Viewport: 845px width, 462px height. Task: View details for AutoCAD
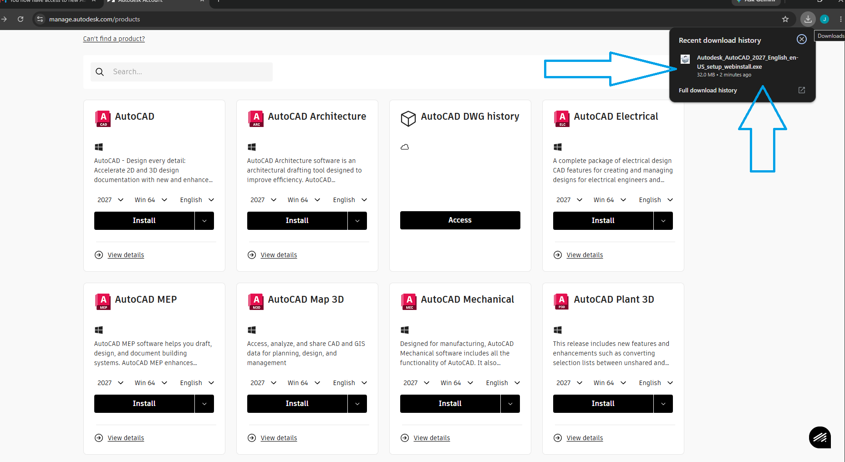(x=126, y=255)
